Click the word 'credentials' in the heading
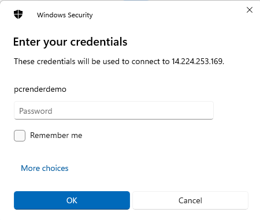 point(99,42)
